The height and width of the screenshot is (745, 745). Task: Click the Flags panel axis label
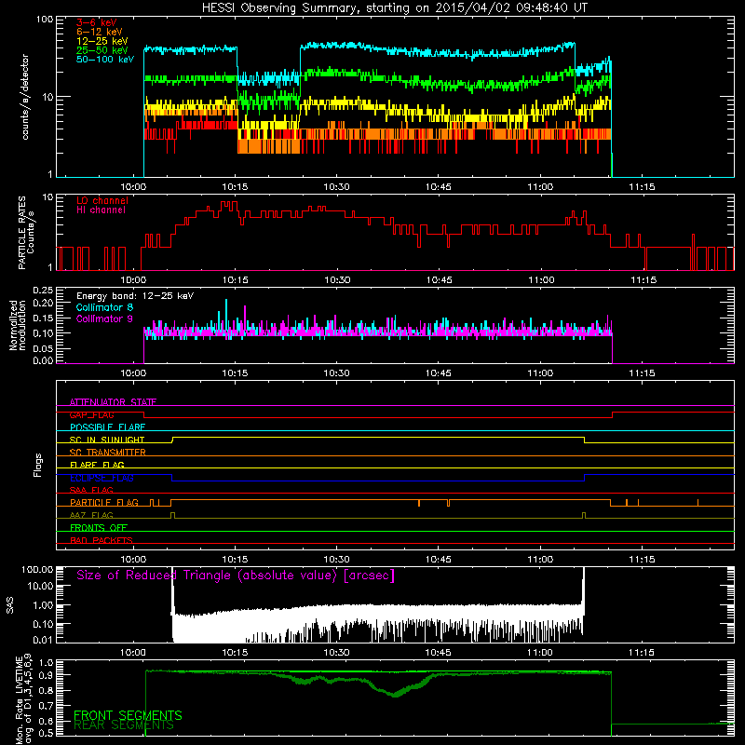point(37,465)
